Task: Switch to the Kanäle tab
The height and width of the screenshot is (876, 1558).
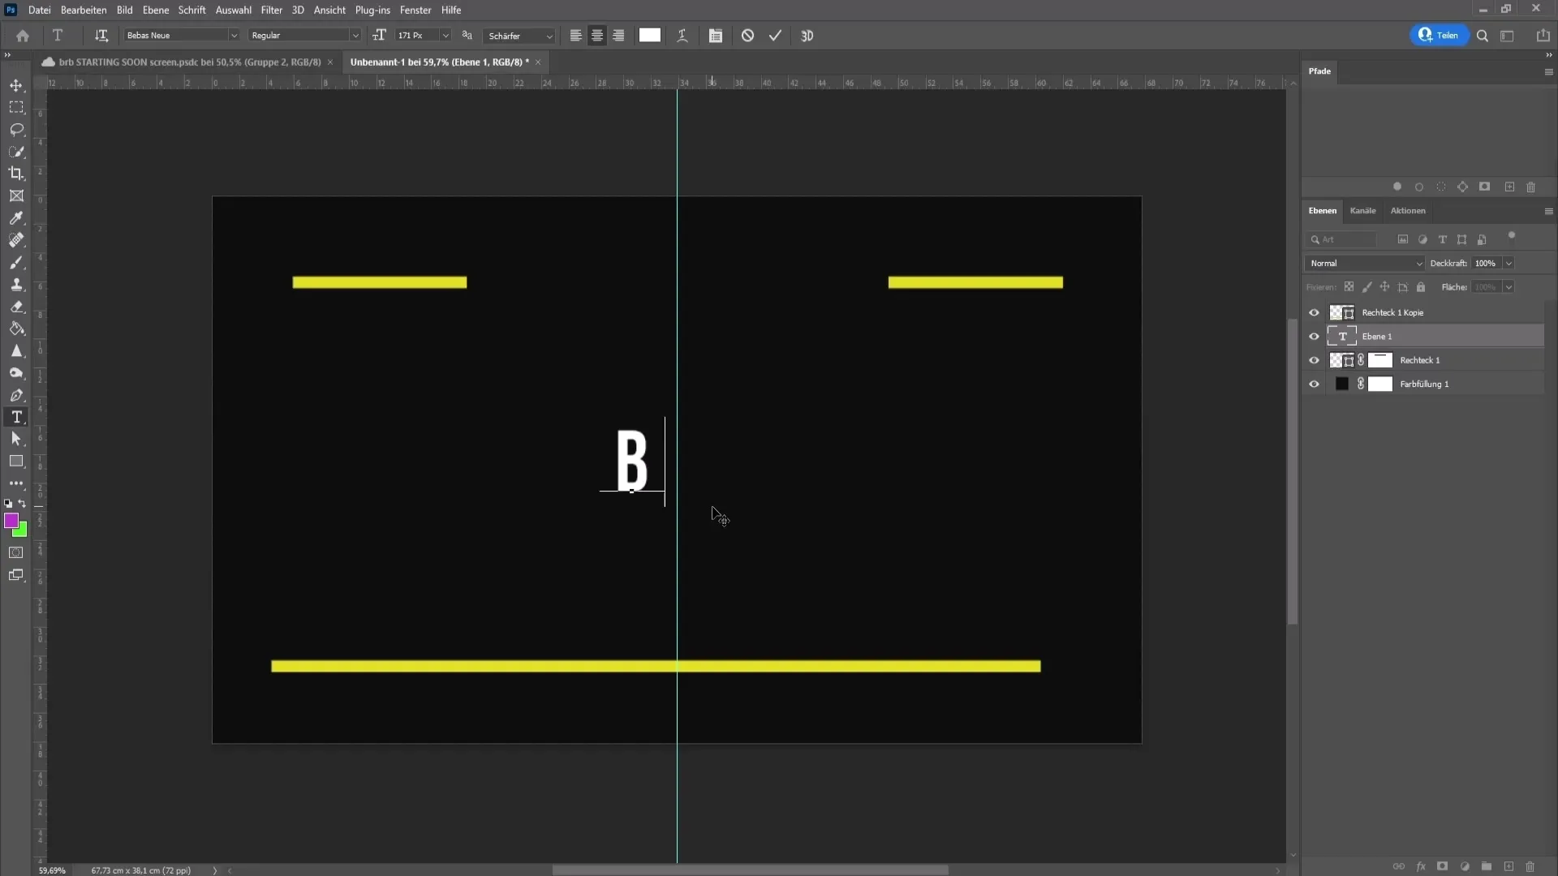Action: click(x=1364, y=211)
